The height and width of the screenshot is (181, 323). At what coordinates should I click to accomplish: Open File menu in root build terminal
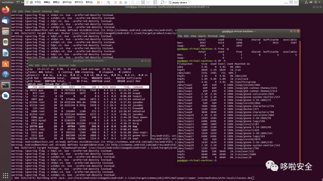tap(14, 12)
